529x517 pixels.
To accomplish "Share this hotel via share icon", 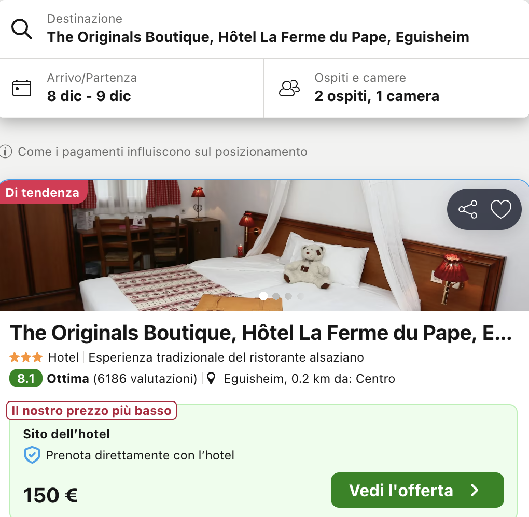I will pyautogui.click(x=468, y=209).
